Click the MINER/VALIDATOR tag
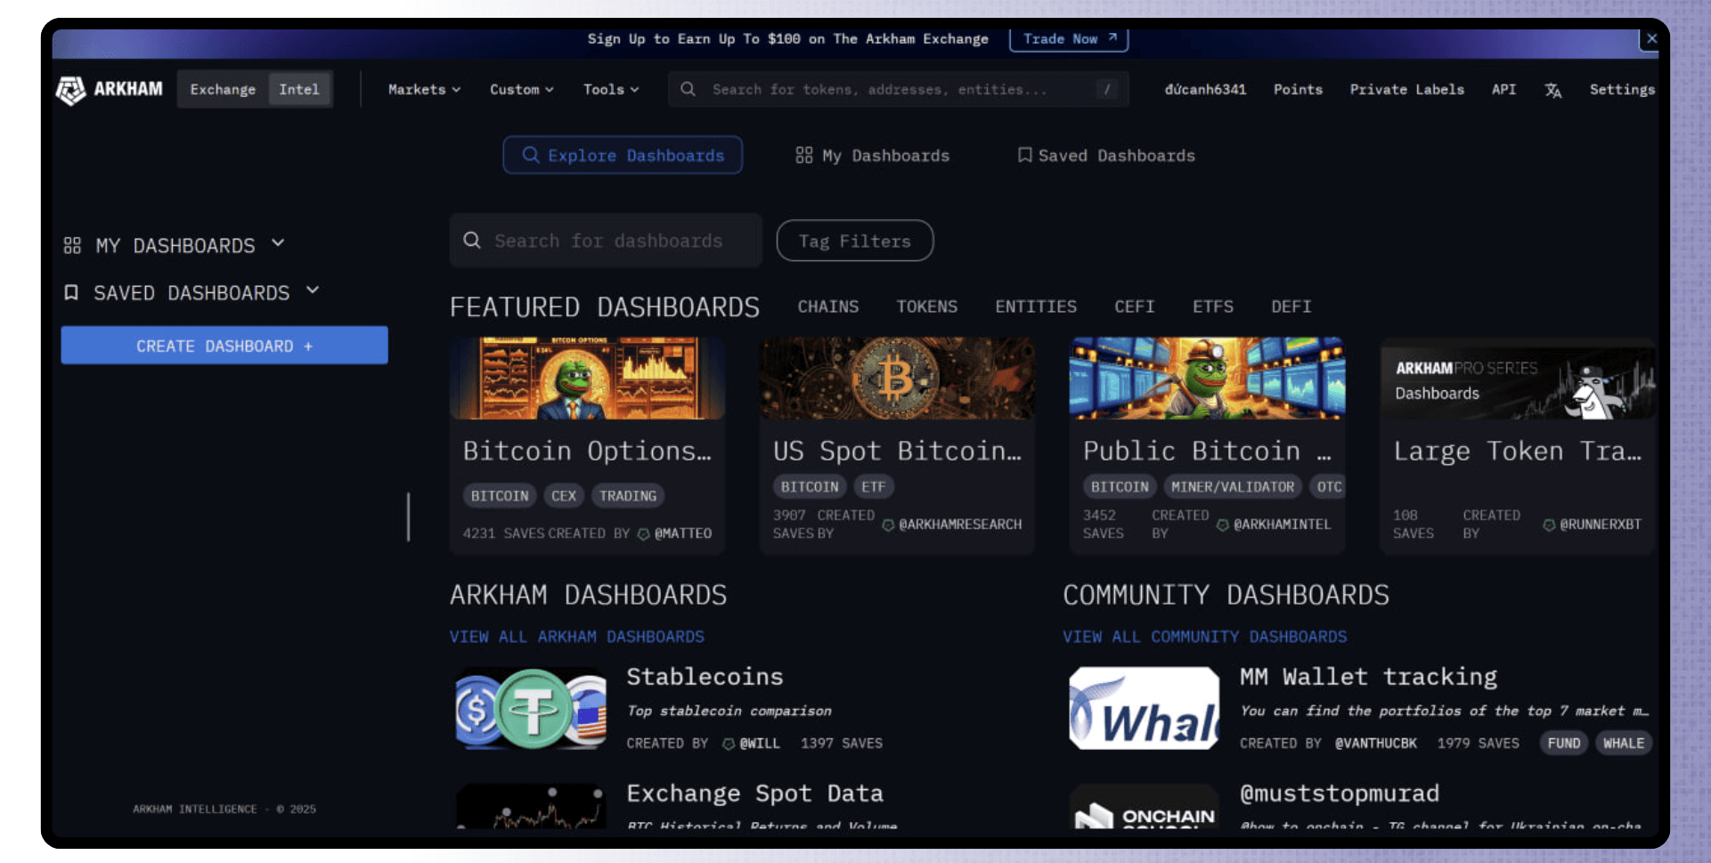This screenshot has width=1711, height=863. coord(1233,487)
